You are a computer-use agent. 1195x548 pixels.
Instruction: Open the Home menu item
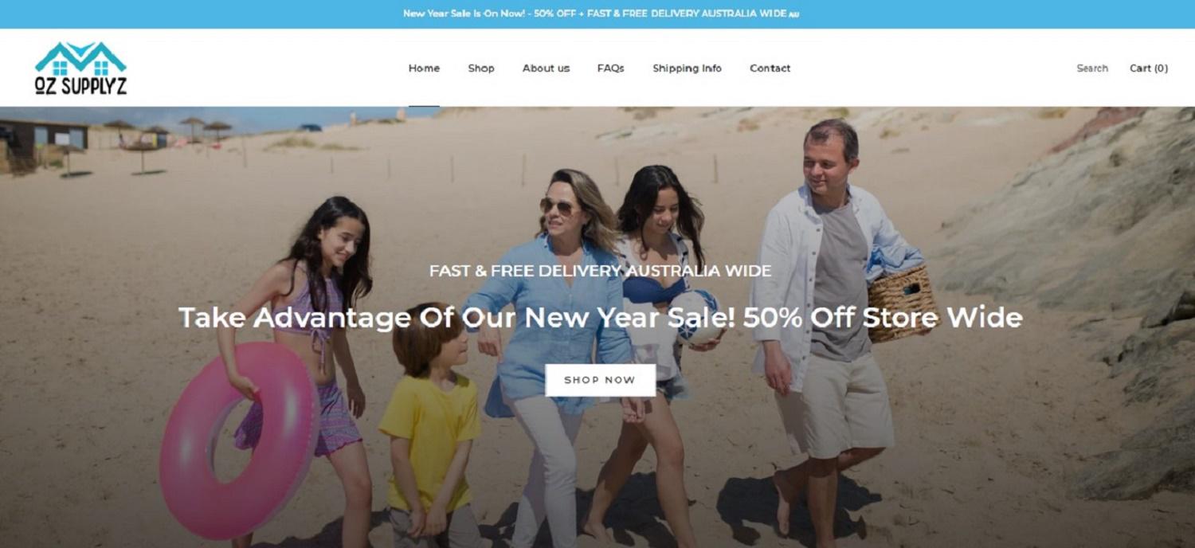click(424, 68)
